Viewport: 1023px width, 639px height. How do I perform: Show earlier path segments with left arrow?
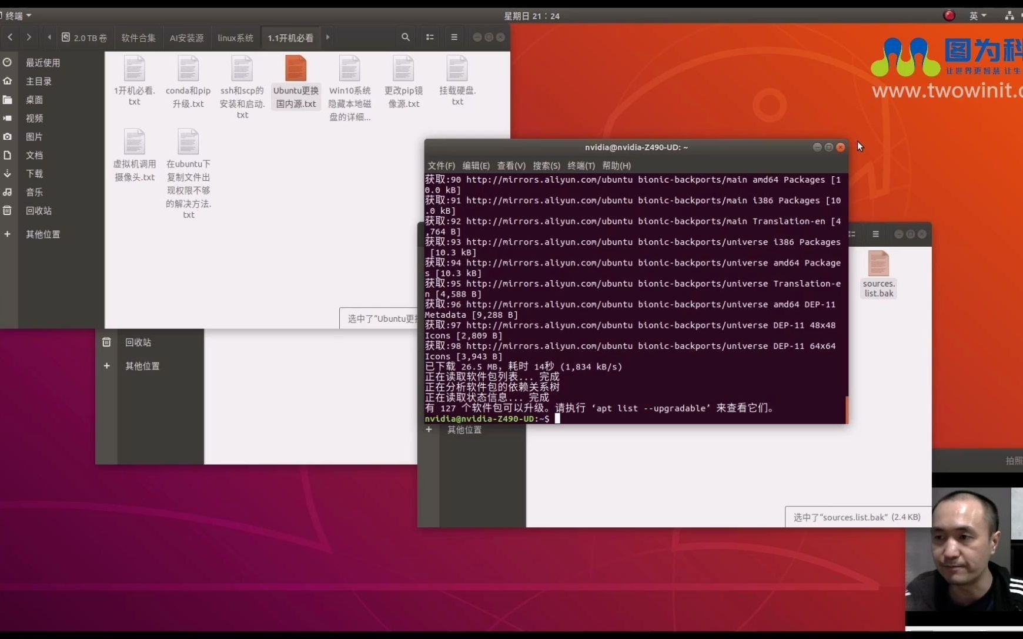49,37
